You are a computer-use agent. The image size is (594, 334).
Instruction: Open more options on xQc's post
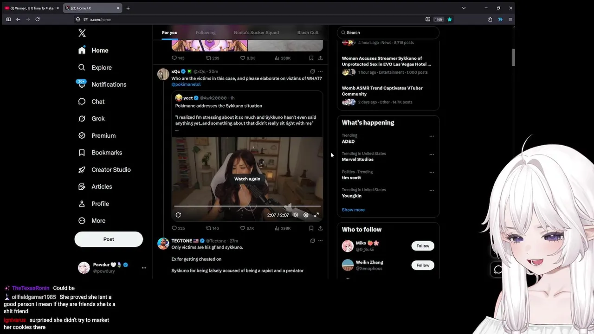[x=320, y=71]
